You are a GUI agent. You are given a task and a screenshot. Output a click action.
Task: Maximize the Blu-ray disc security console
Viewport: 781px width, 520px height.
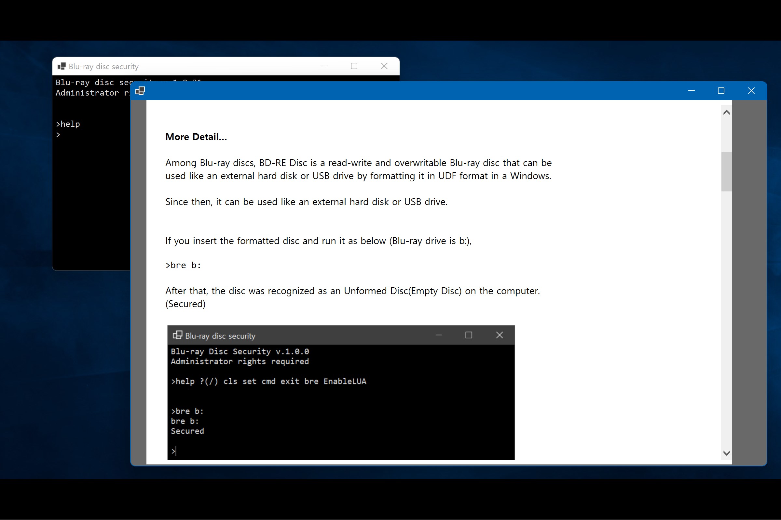coord(354,66)
